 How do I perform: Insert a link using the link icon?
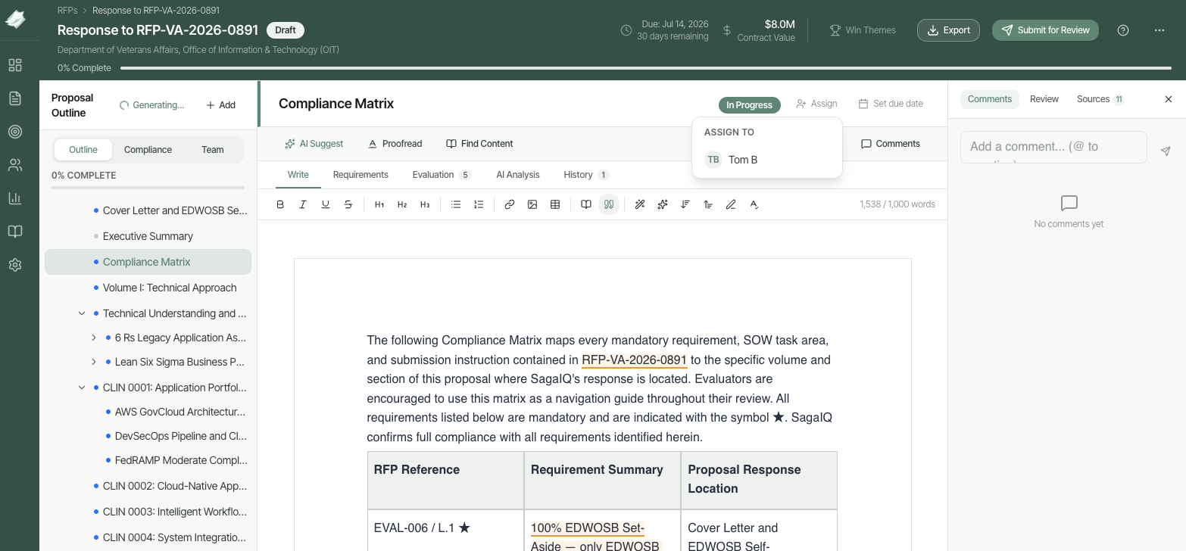click(x=510, y=204)
